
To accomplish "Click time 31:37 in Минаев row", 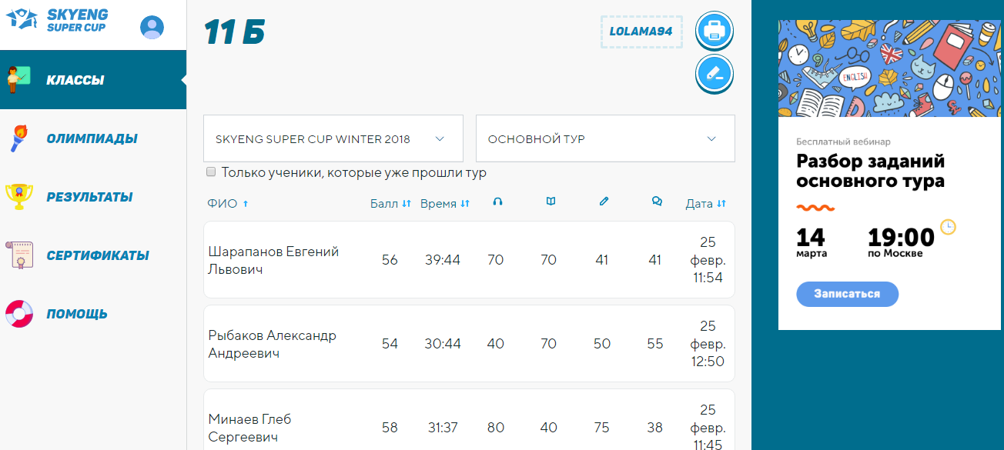I will [x=443, y=428].
